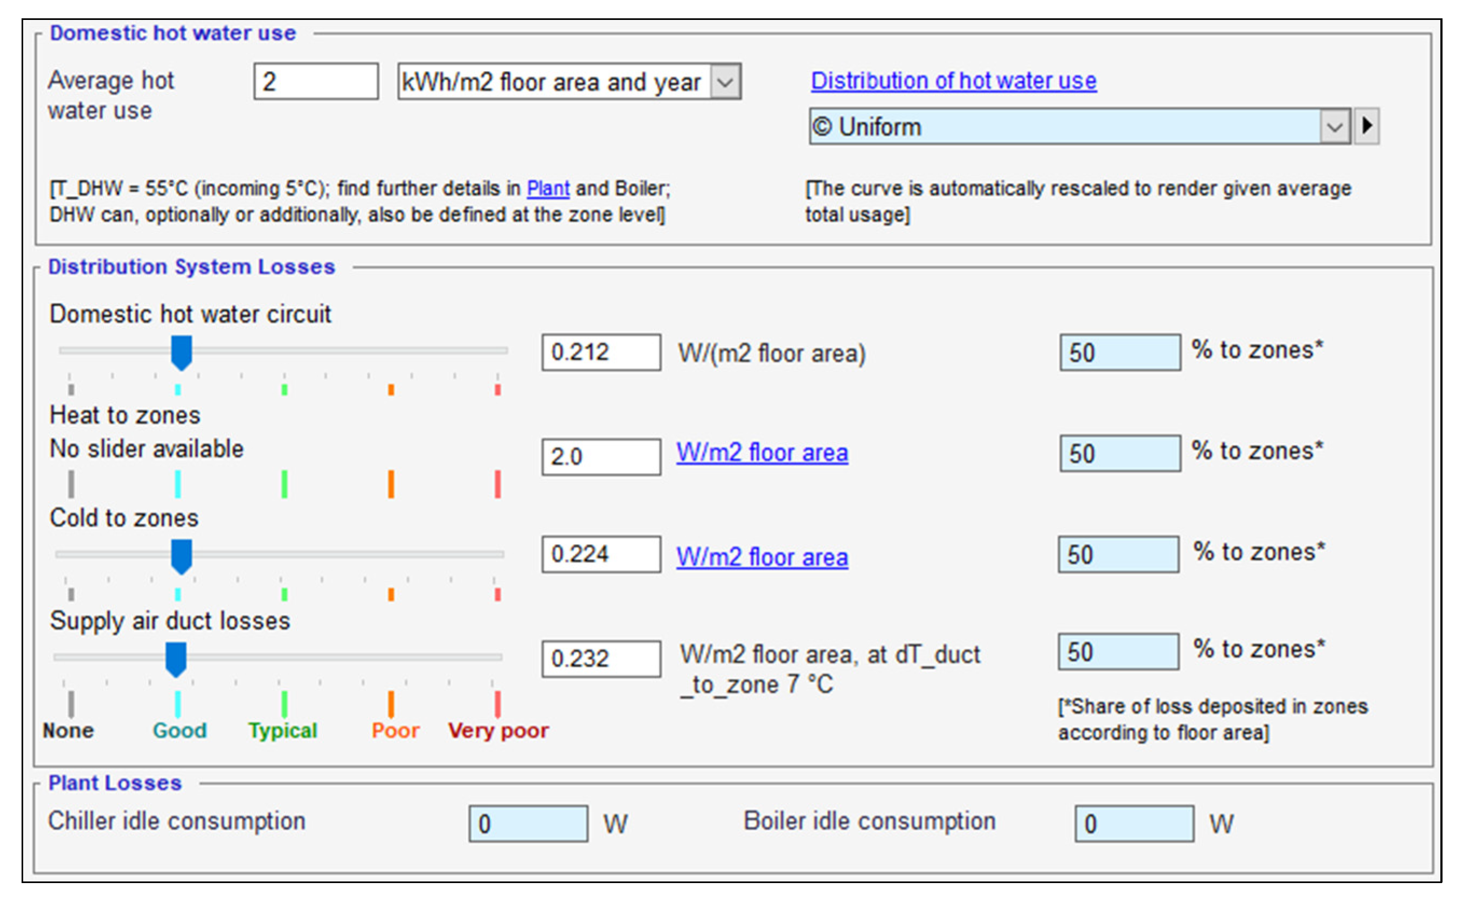Open Distribution of hot water use link

(x=953, y=81)
